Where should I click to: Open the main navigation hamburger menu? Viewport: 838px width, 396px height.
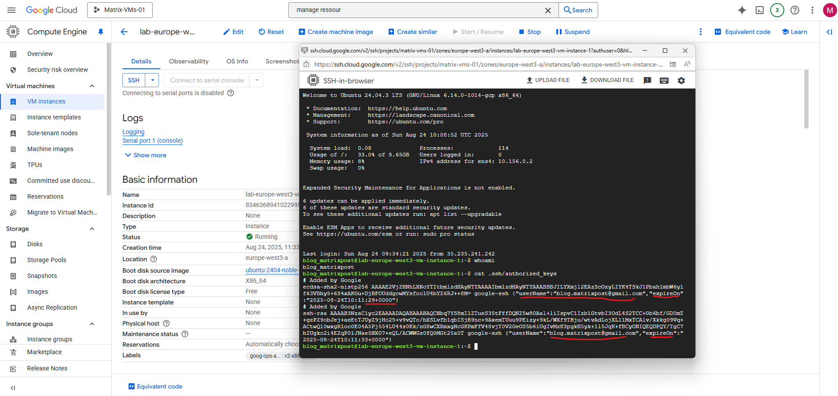pyautogui.click(x=11, y=10)
